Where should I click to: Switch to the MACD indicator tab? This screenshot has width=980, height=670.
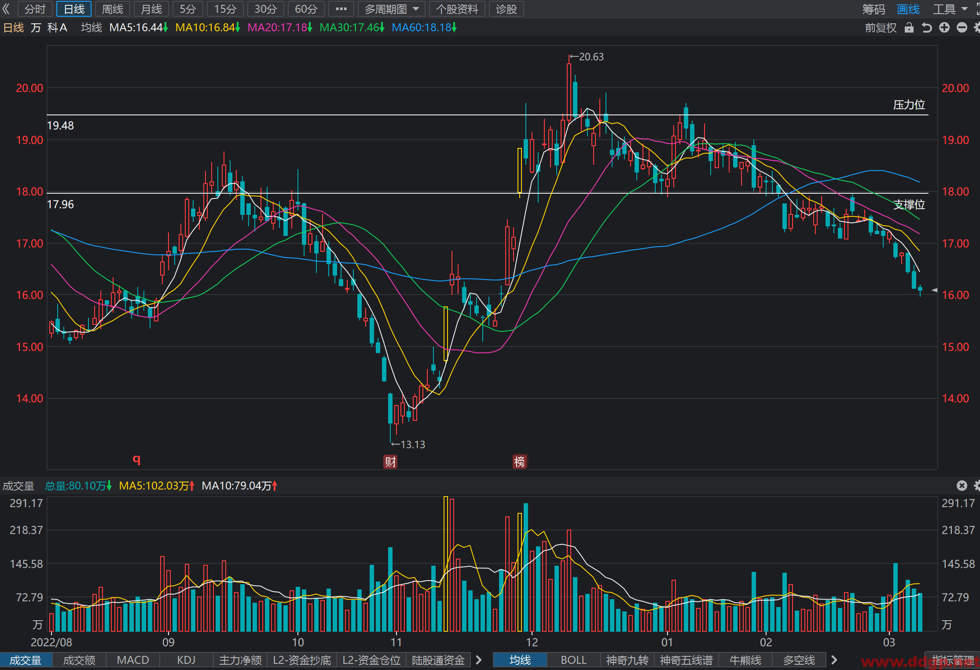pos(133,660)
